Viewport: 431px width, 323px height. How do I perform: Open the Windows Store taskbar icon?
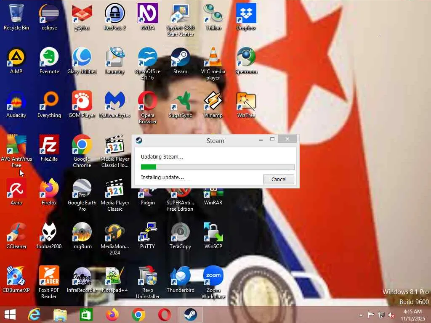[86, 315]
